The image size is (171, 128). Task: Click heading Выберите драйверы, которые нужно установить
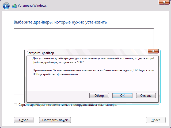60,22
